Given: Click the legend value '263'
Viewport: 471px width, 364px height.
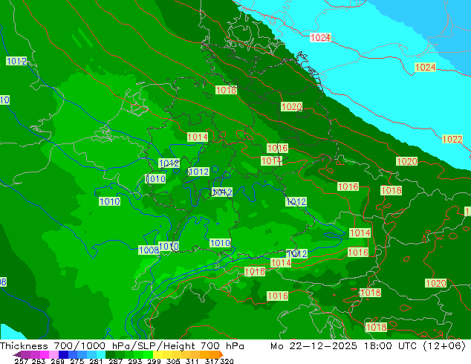Looking at the screenshot, I should click(39, 361).
